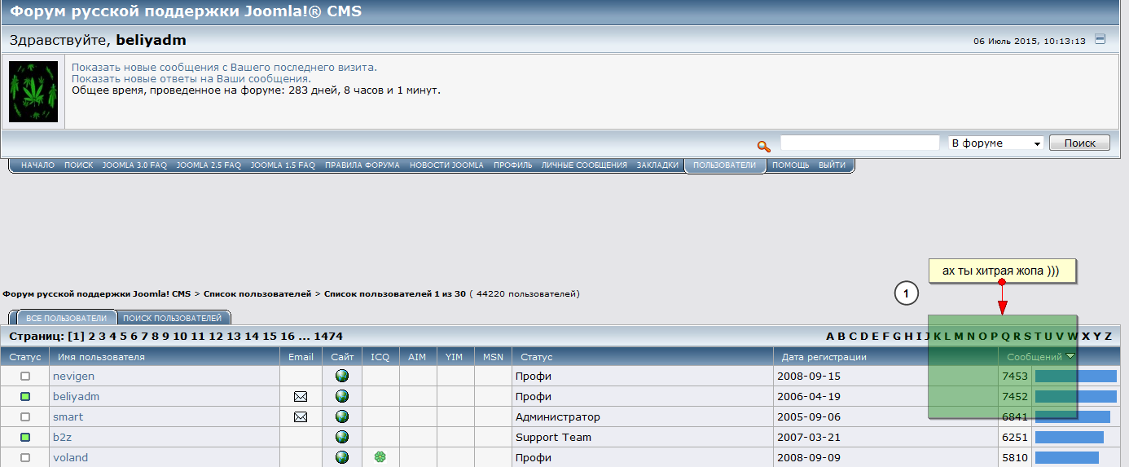
Task: Open the email icon for smart
Action: tap(301, 417)
